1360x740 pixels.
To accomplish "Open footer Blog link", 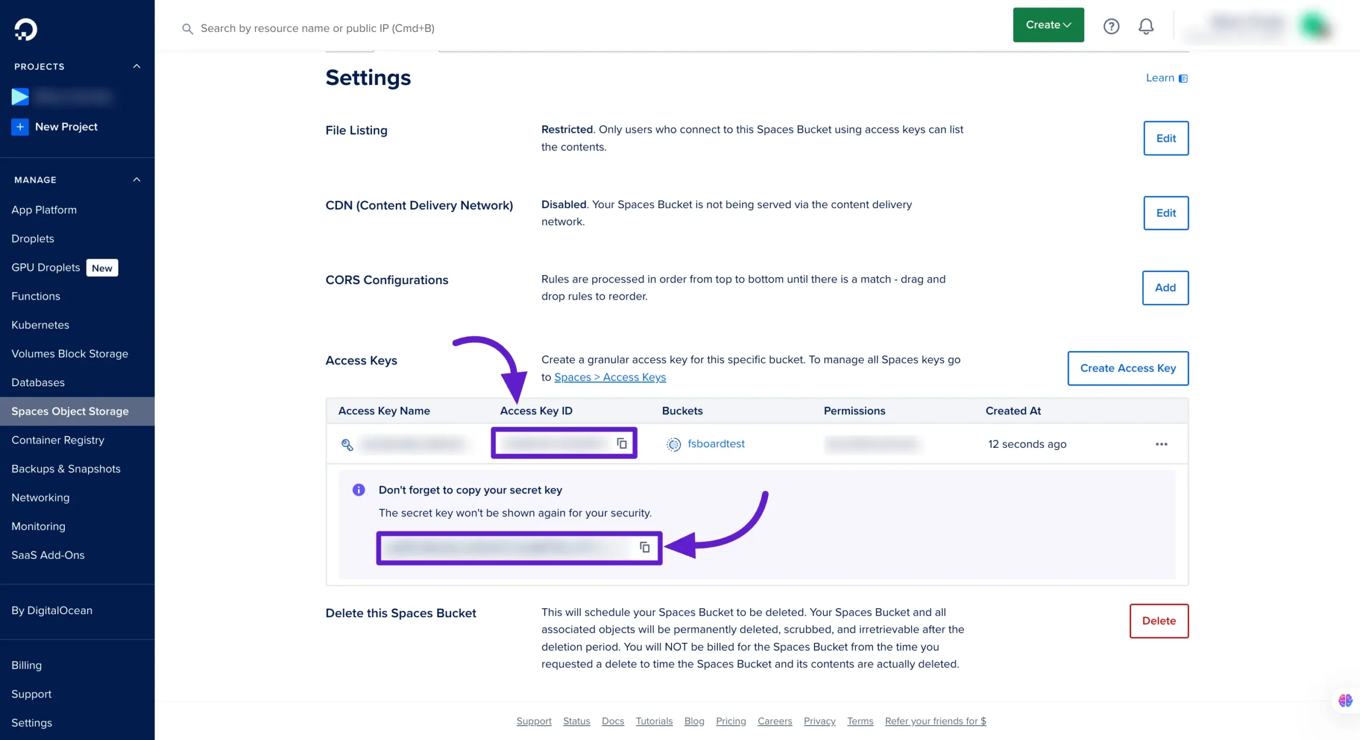I will click(694, 721).
